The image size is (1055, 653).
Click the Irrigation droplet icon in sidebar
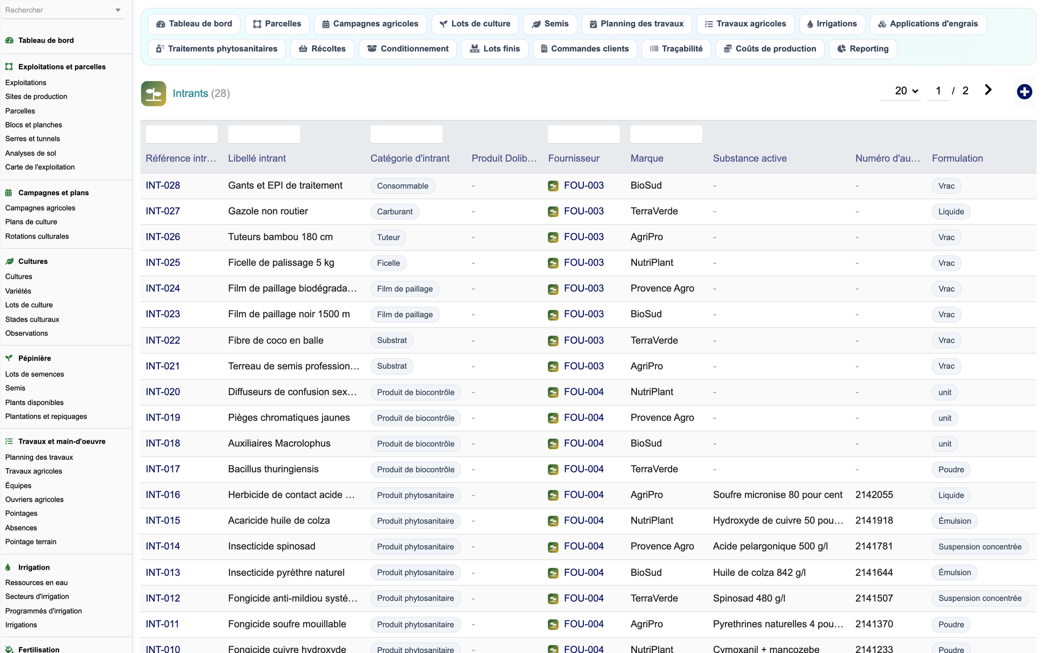pyautogui.click(x=8, y=567)
